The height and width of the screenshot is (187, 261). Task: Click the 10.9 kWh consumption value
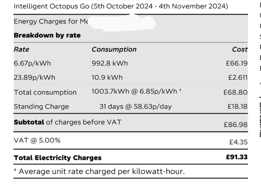pyautogui.click(x=107, y=77)
